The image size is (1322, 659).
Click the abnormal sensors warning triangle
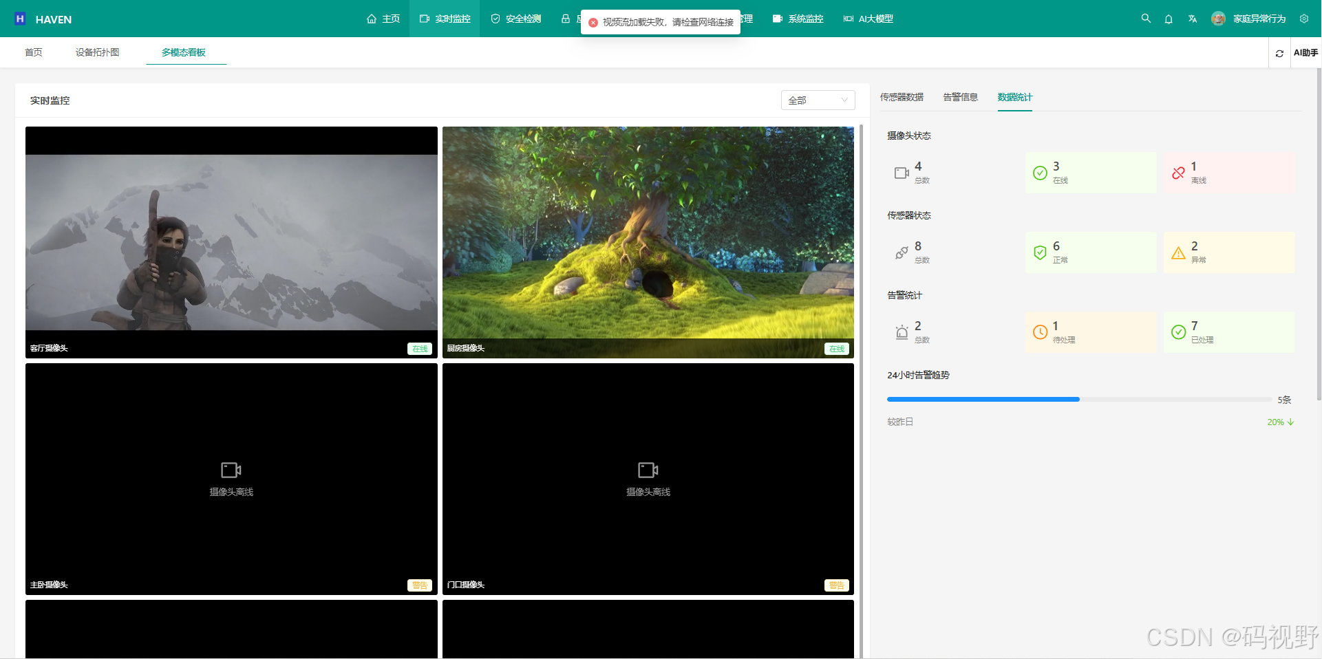coord(1178,252)
